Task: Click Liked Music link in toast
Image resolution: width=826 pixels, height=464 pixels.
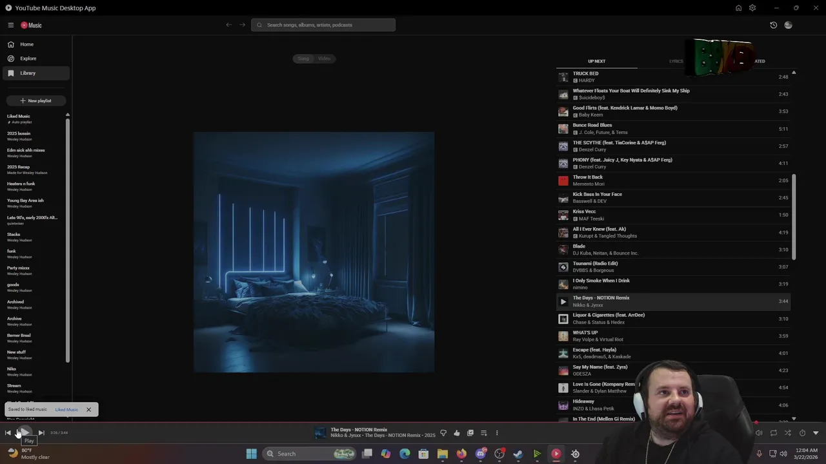Action: tap(66, 410)
